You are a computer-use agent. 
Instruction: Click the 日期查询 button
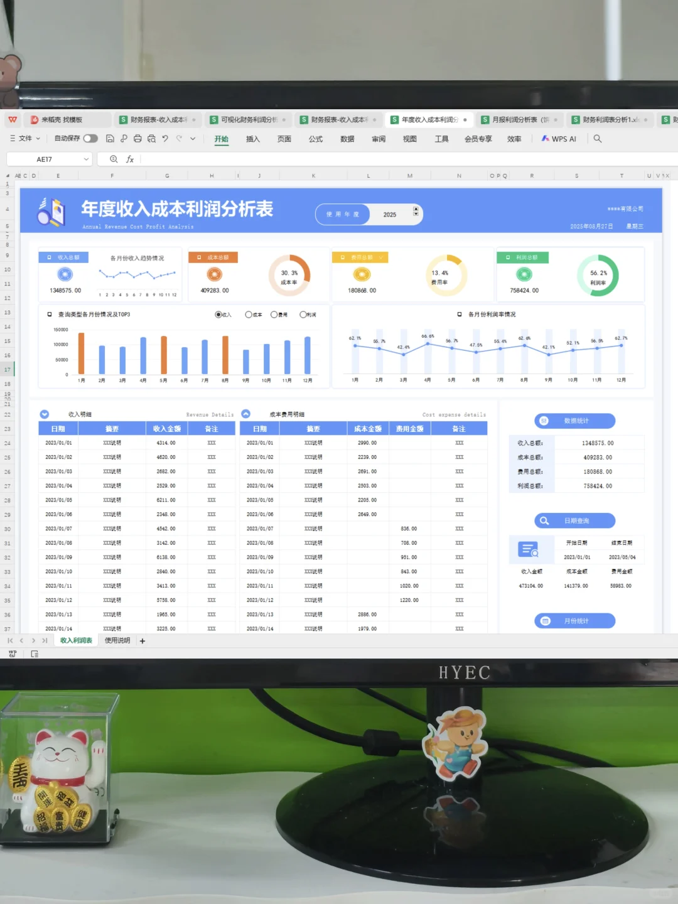coord(575,521)
